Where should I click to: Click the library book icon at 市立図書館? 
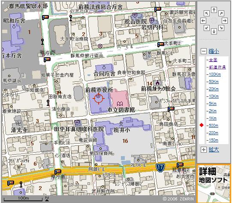[x=120, y=103]
